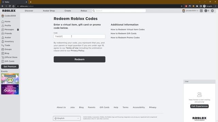Open Robux in top navigation

click(84, 11)
